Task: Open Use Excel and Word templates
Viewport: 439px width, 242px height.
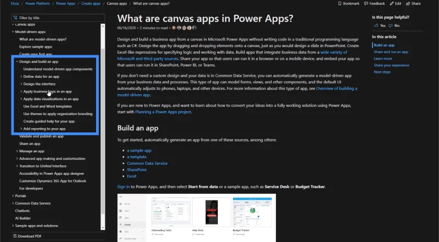Action: coord(48,106)
